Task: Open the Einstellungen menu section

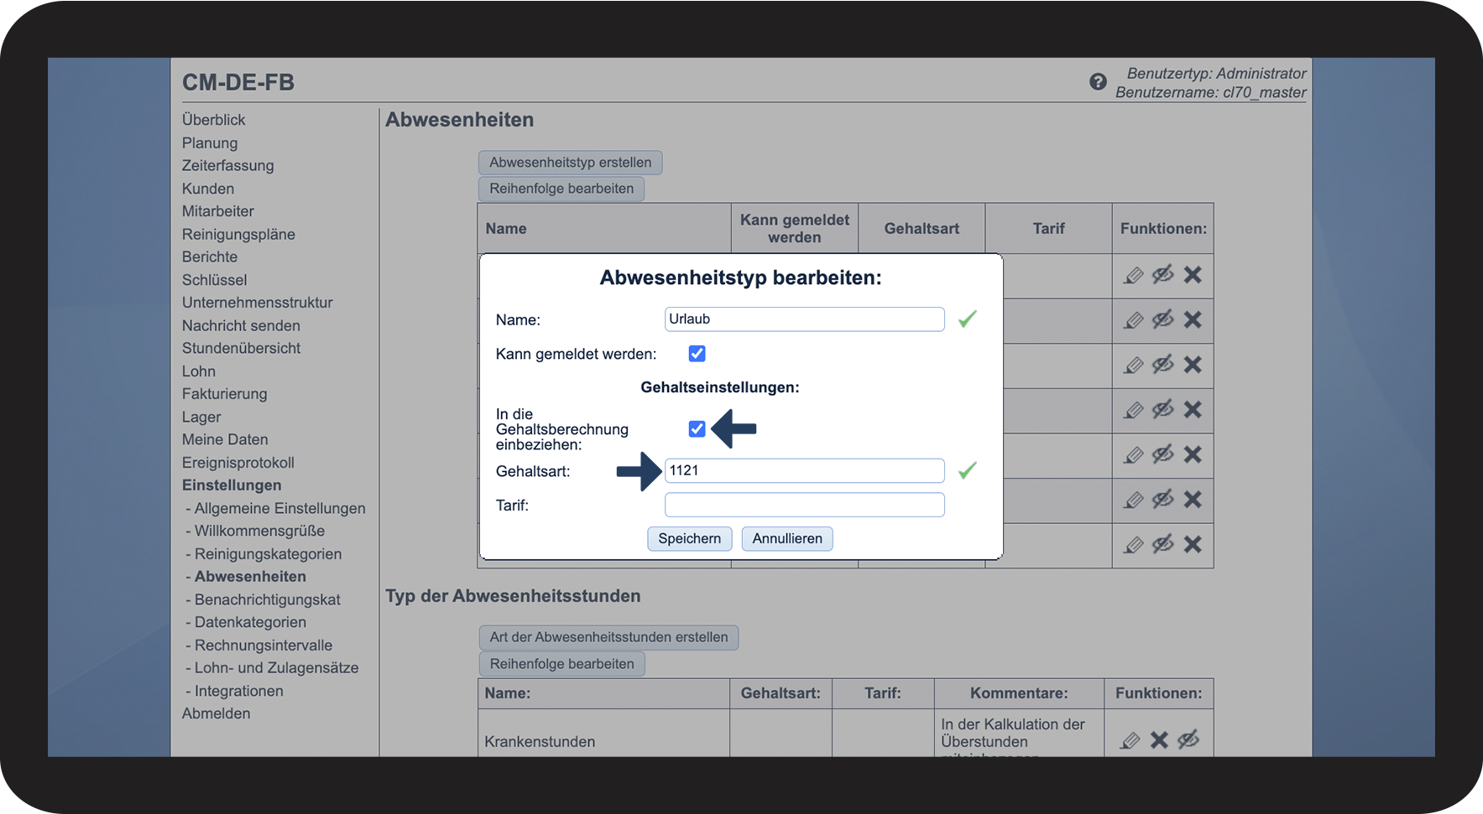Action: point(232,485)
